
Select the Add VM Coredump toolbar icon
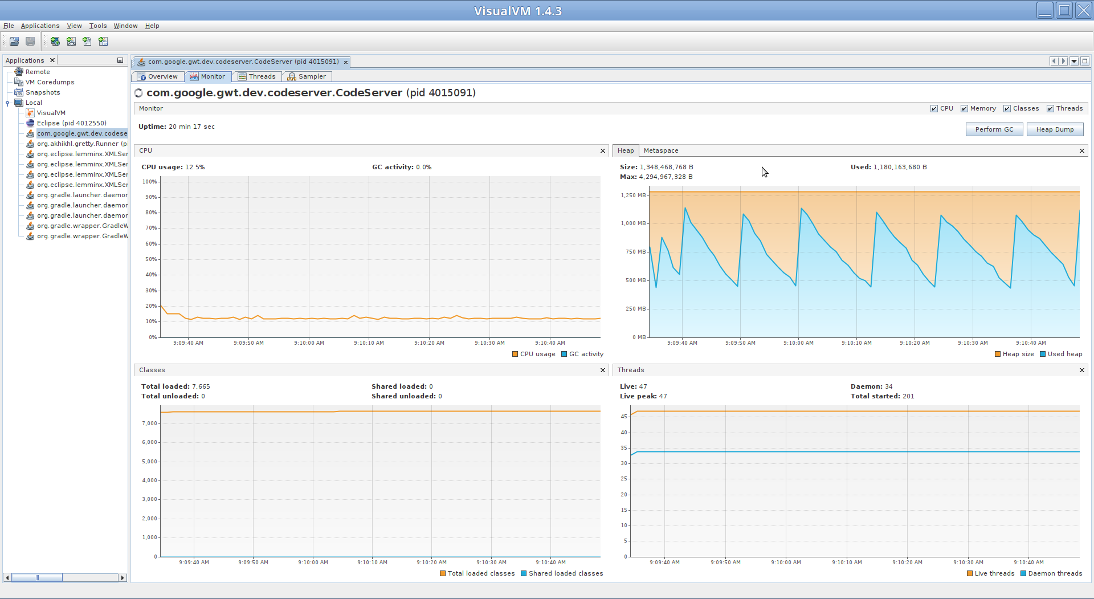point(87,41)
